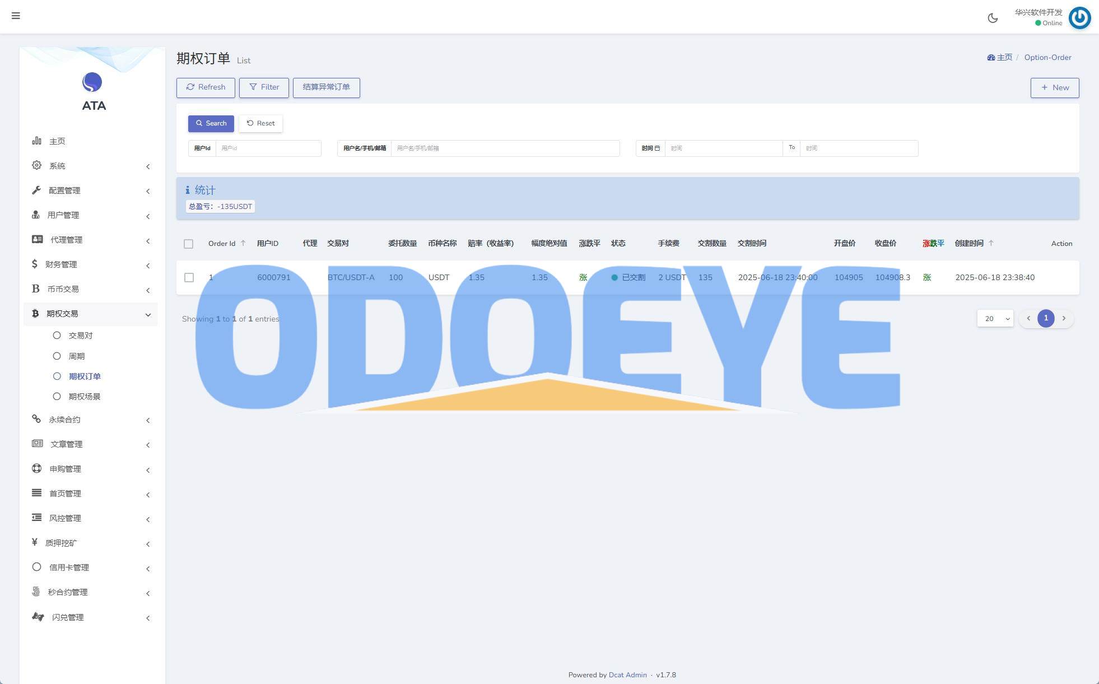The width and height of the screenshot is (1099, 684).
Task: Go to previous page arrow
Action: (1028, 318)
